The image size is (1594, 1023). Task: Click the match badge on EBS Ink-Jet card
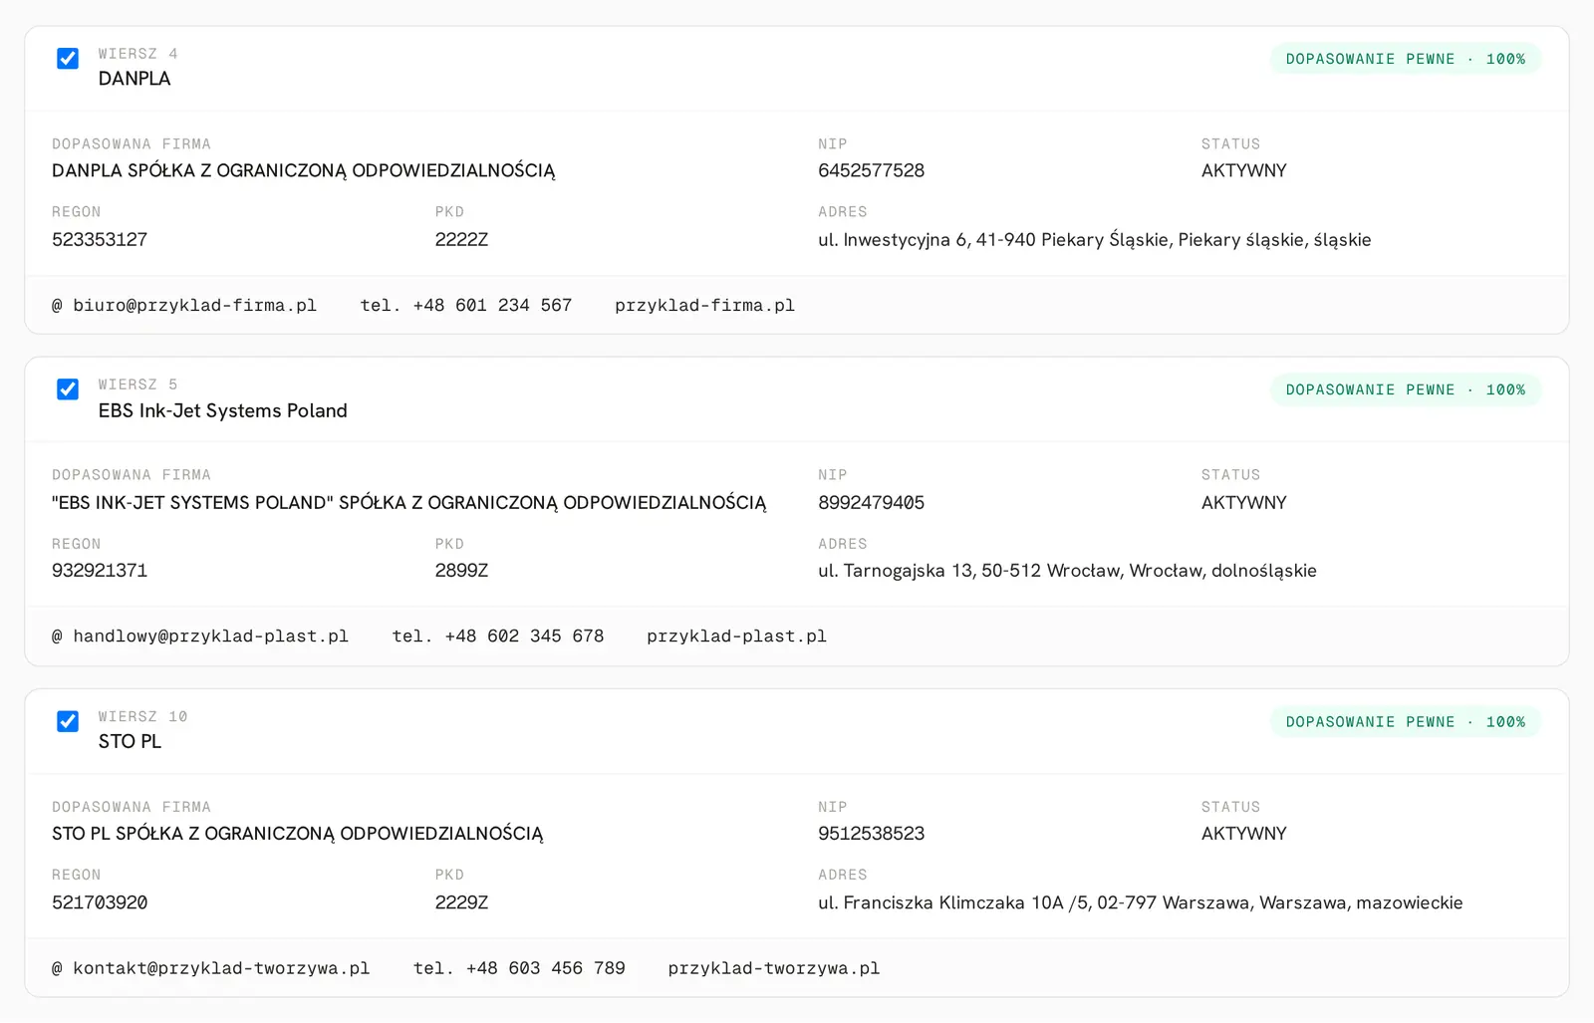[x=1406, y=389]
